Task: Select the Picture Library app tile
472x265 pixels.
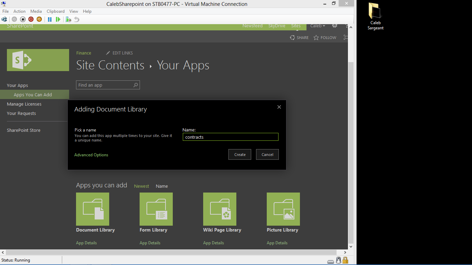Action: (283, 209)
